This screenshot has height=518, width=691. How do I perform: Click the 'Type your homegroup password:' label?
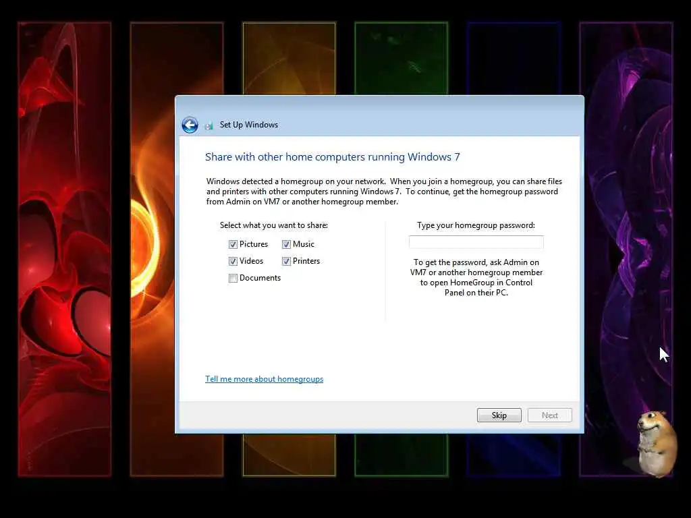click(476, 225)
